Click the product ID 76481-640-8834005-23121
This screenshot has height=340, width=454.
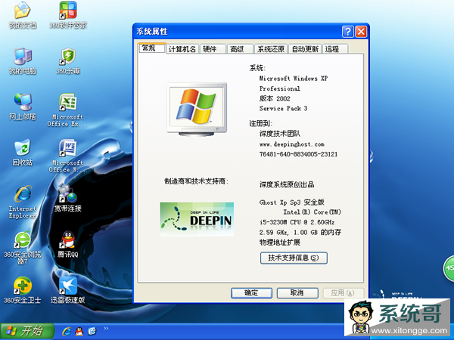tap(299, 154)
